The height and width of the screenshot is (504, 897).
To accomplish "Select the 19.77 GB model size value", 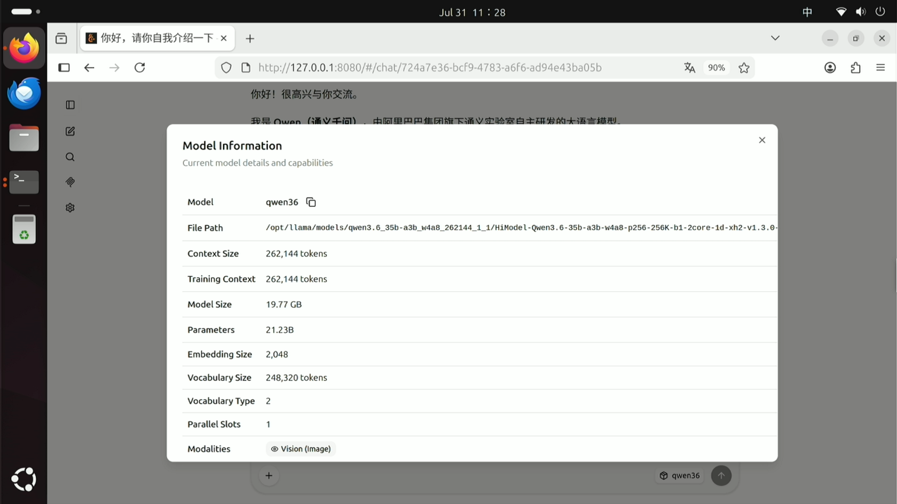I will point(284,305).
